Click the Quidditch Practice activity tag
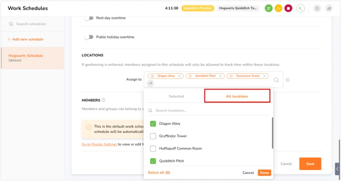Image resolution: width=341 pixels, height=181 pixels. pyautogui.click(x=198, y=8)
